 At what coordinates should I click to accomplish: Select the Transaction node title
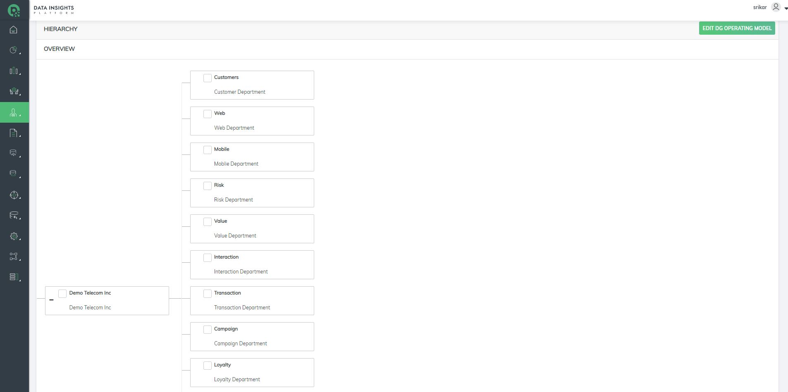pyautogui.click(x=227, y=293)
